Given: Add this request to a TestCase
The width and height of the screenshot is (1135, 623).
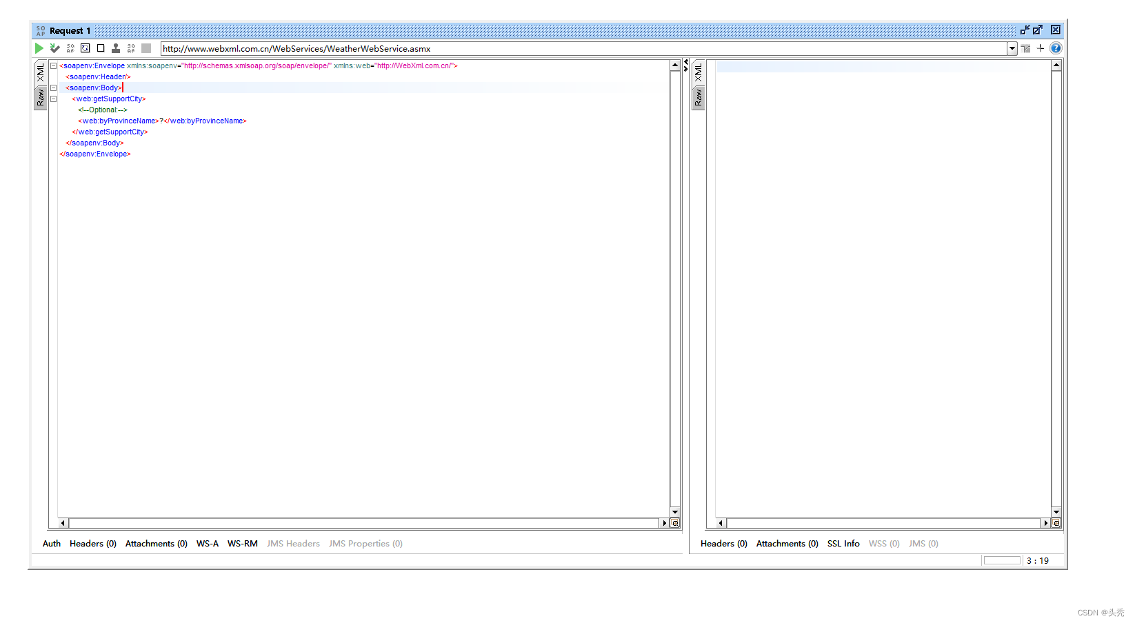Looking at the screenshot, I should [54, 48].
